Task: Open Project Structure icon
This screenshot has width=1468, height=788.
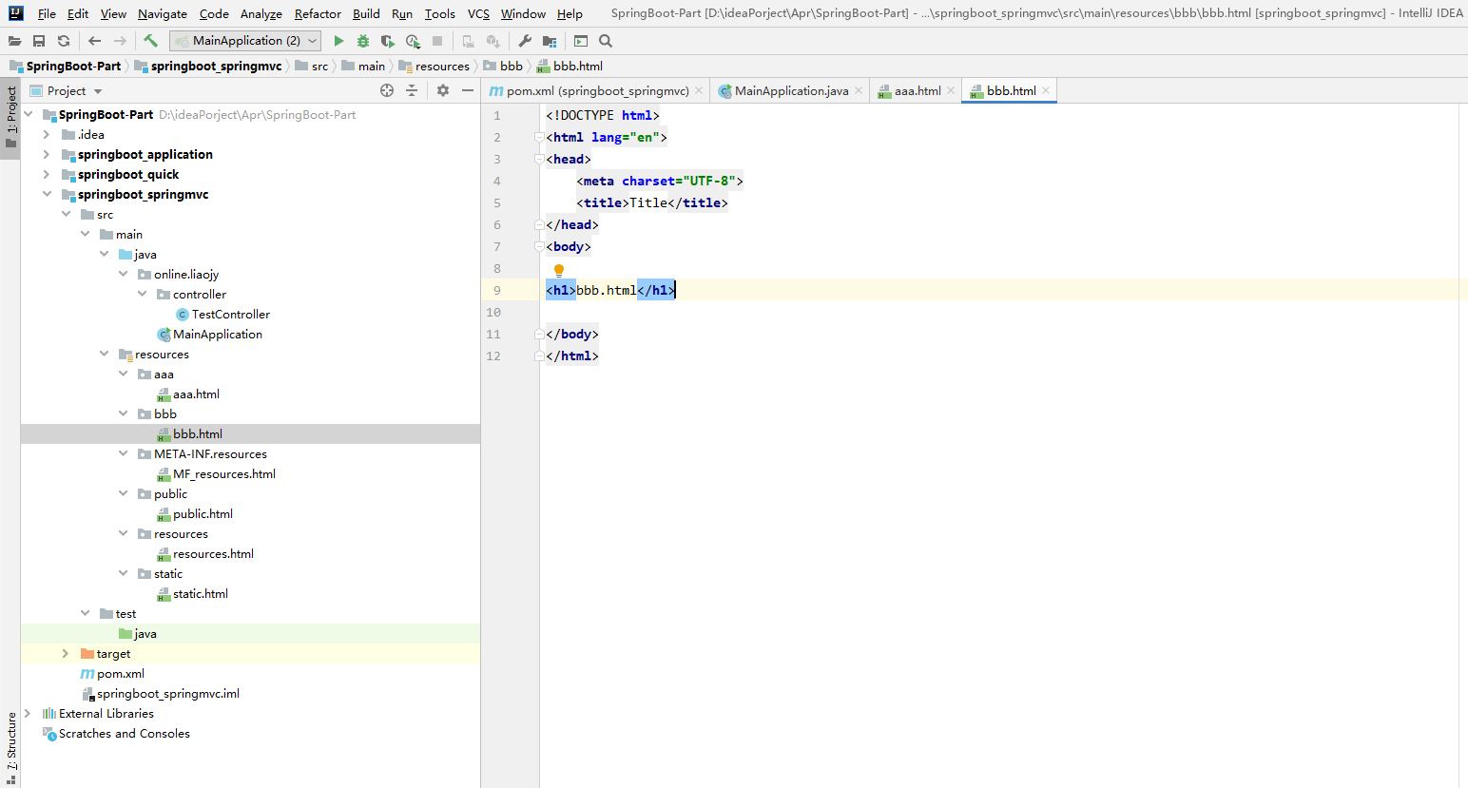Action: (x=550, y=41)
